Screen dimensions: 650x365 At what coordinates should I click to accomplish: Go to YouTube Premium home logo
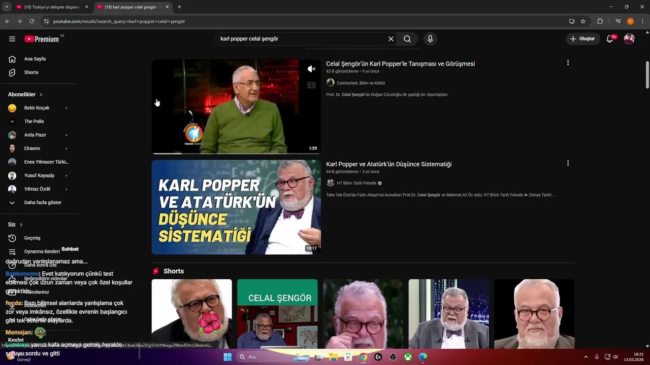tap(42, 39)
